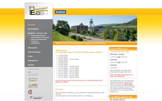Viewport: 162px width, 101px height.
Task: Click the Feiertag schedule label
Action: click(113, 65)
